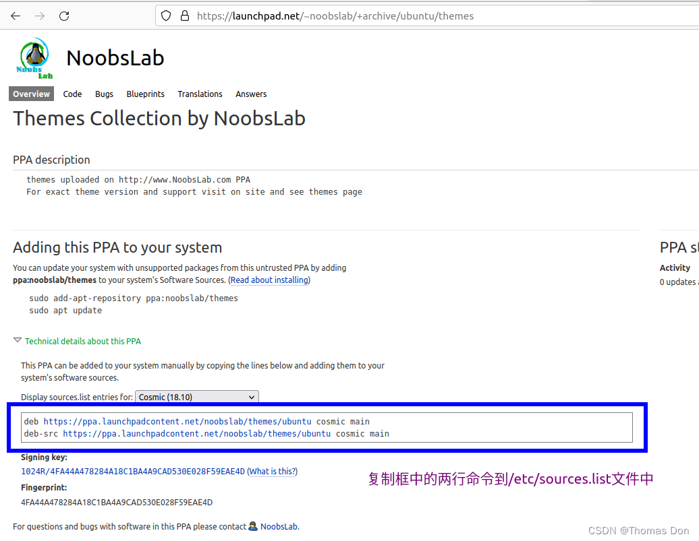
Task: Click the NoobsLab penguin logo
Action: pyautogui.click(x=35, y=59)
